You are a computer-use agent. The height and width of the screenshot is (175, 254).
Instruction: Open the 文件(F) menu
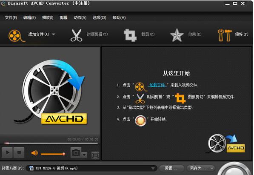[11, 17]
